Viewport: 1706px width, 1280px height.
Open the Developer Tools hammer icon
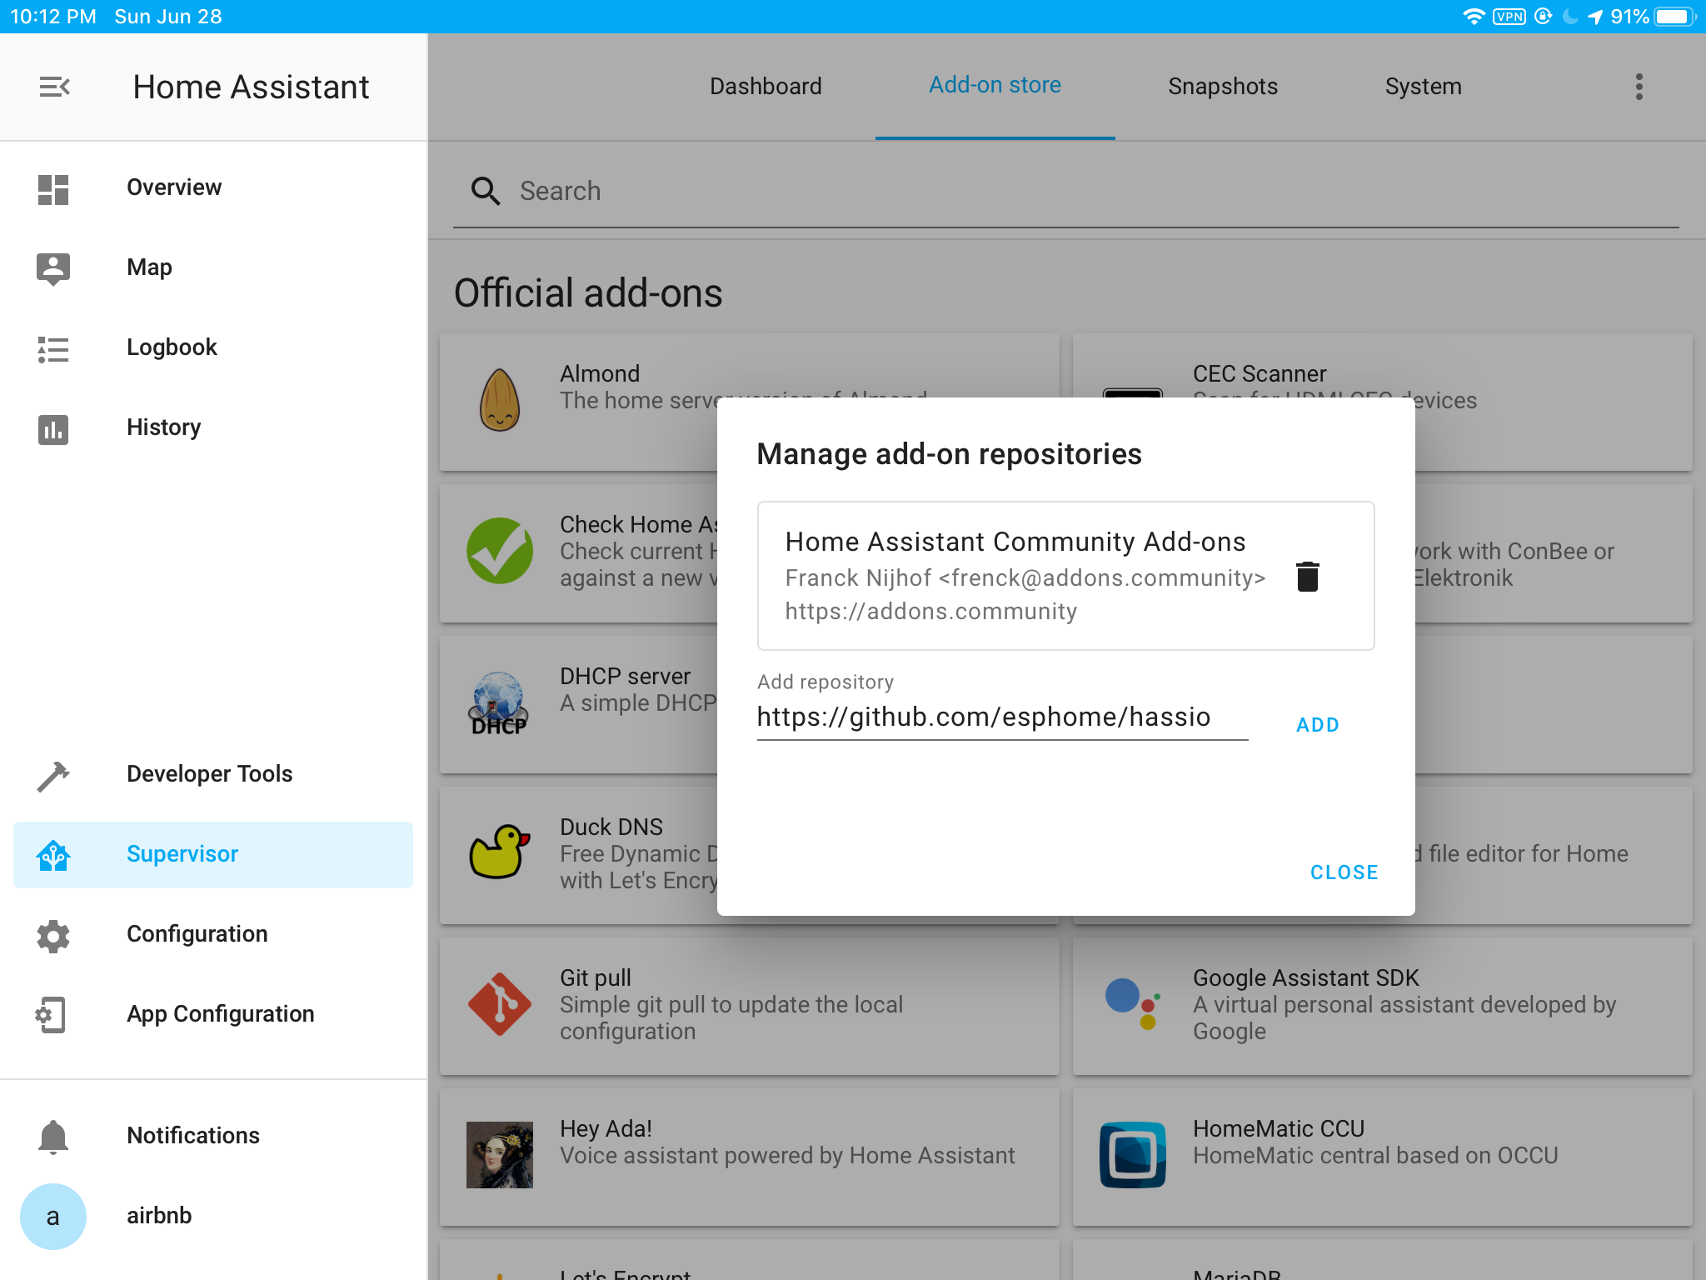click(53, 776)
